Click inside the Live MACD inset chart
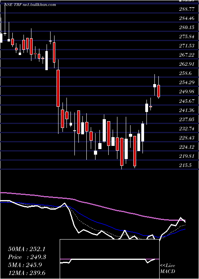This screenshot has height=279, width=199. (x=109, y=259)
